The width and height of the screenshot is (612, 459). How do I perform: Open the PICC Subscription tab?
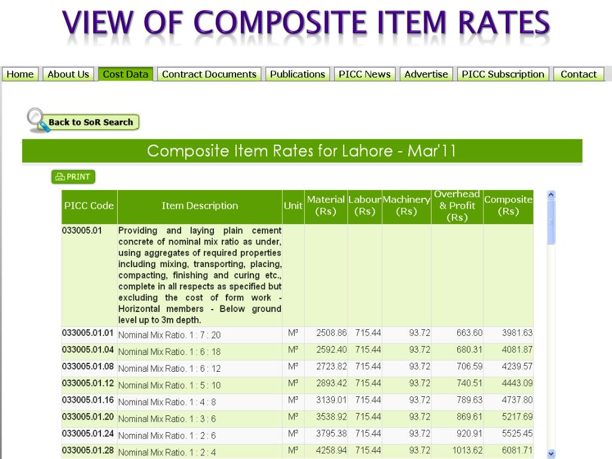click(503, 74)
